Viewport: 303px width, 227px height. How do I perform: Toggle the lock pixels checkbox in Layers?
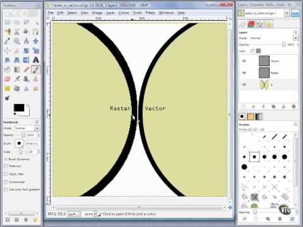coord(252,51)
